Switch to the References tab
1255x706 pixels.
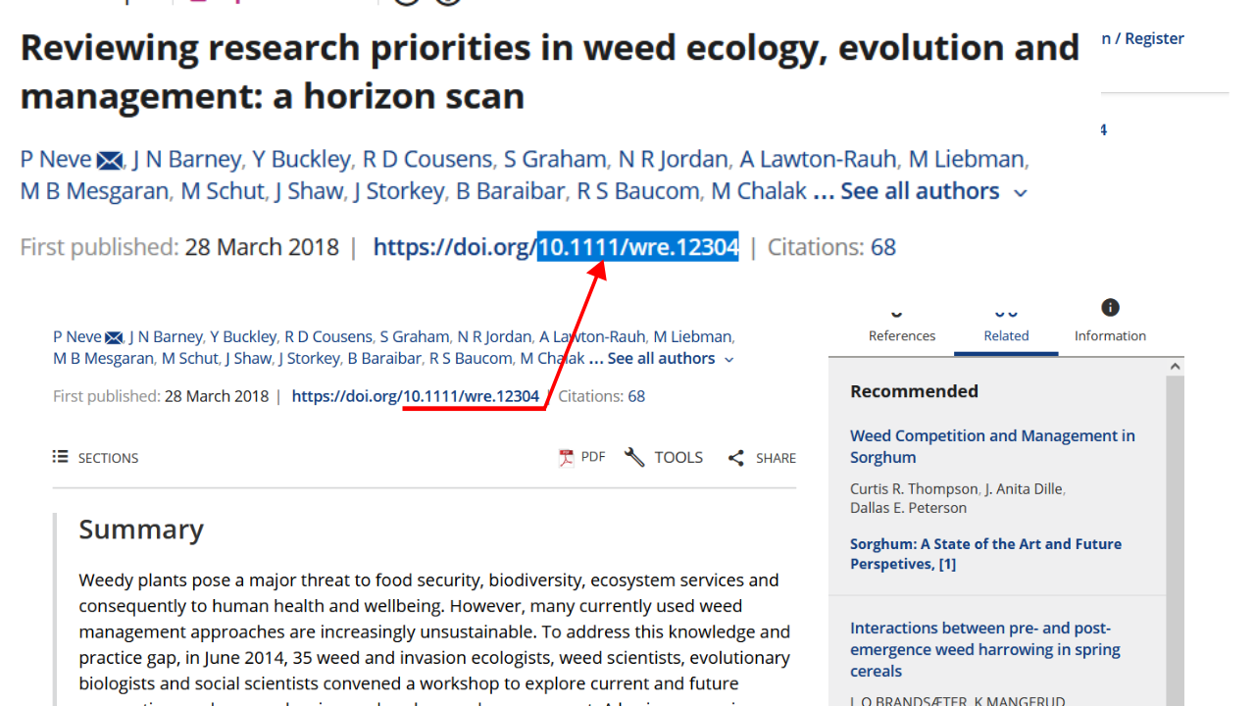902,335
